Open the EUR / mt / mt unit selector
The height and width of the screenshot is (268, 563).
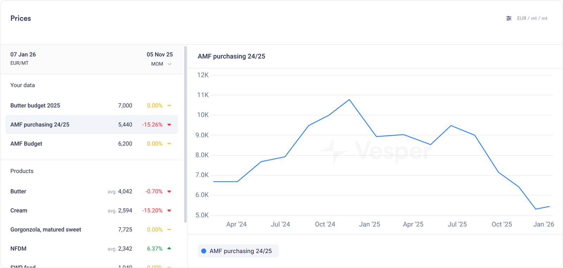pos(532,18)
